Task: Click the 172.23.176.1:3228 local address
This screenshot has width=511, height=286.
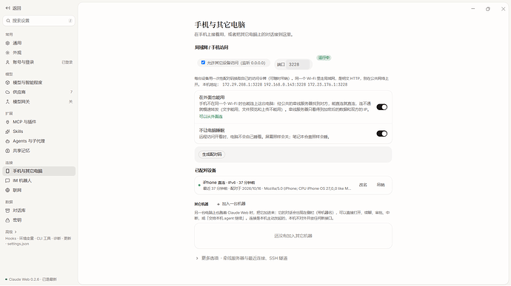Action: point(327,84)
